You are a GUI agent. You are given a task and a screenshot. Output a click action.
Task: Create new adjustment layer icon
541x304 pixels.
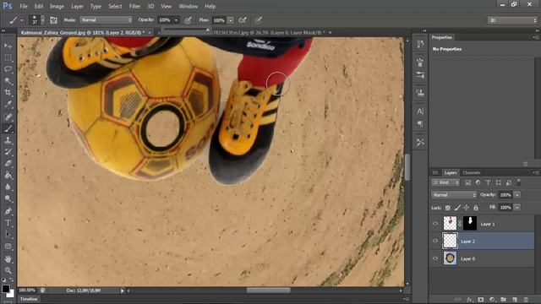492,300
